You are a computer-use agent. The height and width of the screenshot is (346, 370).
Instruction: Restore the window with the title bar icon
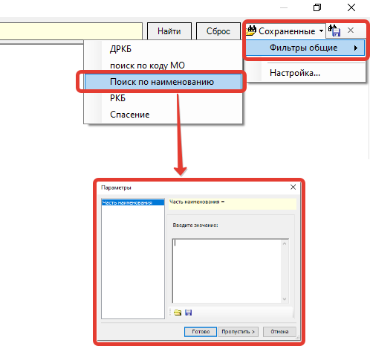point(317,7)
